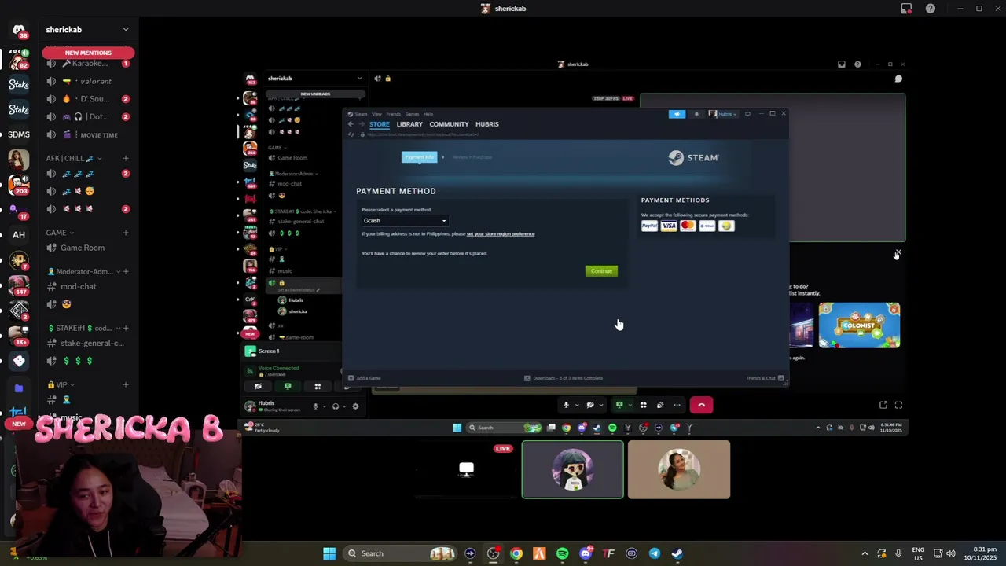Collapse the AFK | CHILL category
Viewport: 1006px width, 566px height.
click(74, 158)
